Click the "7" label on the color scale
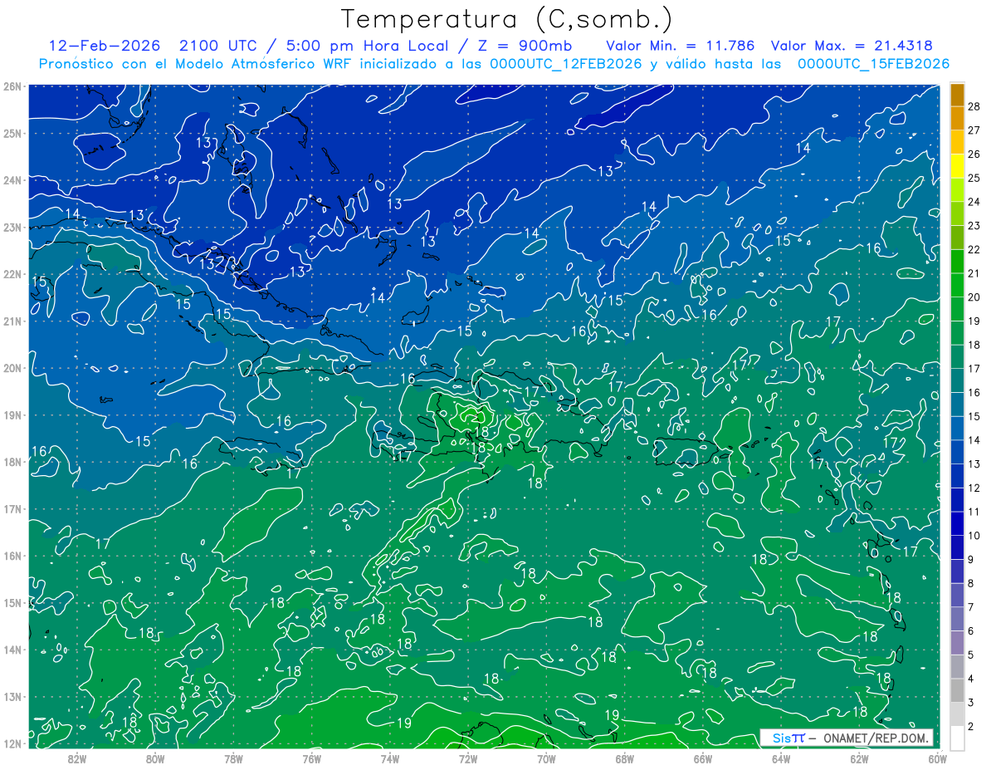996x770 pixels. tap(971, 607)
